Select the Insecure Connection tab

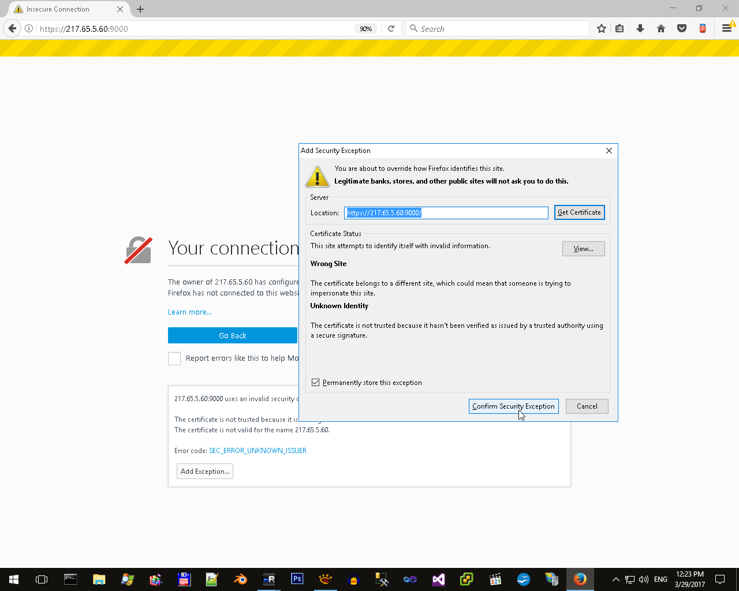click(x=69, y=9)
